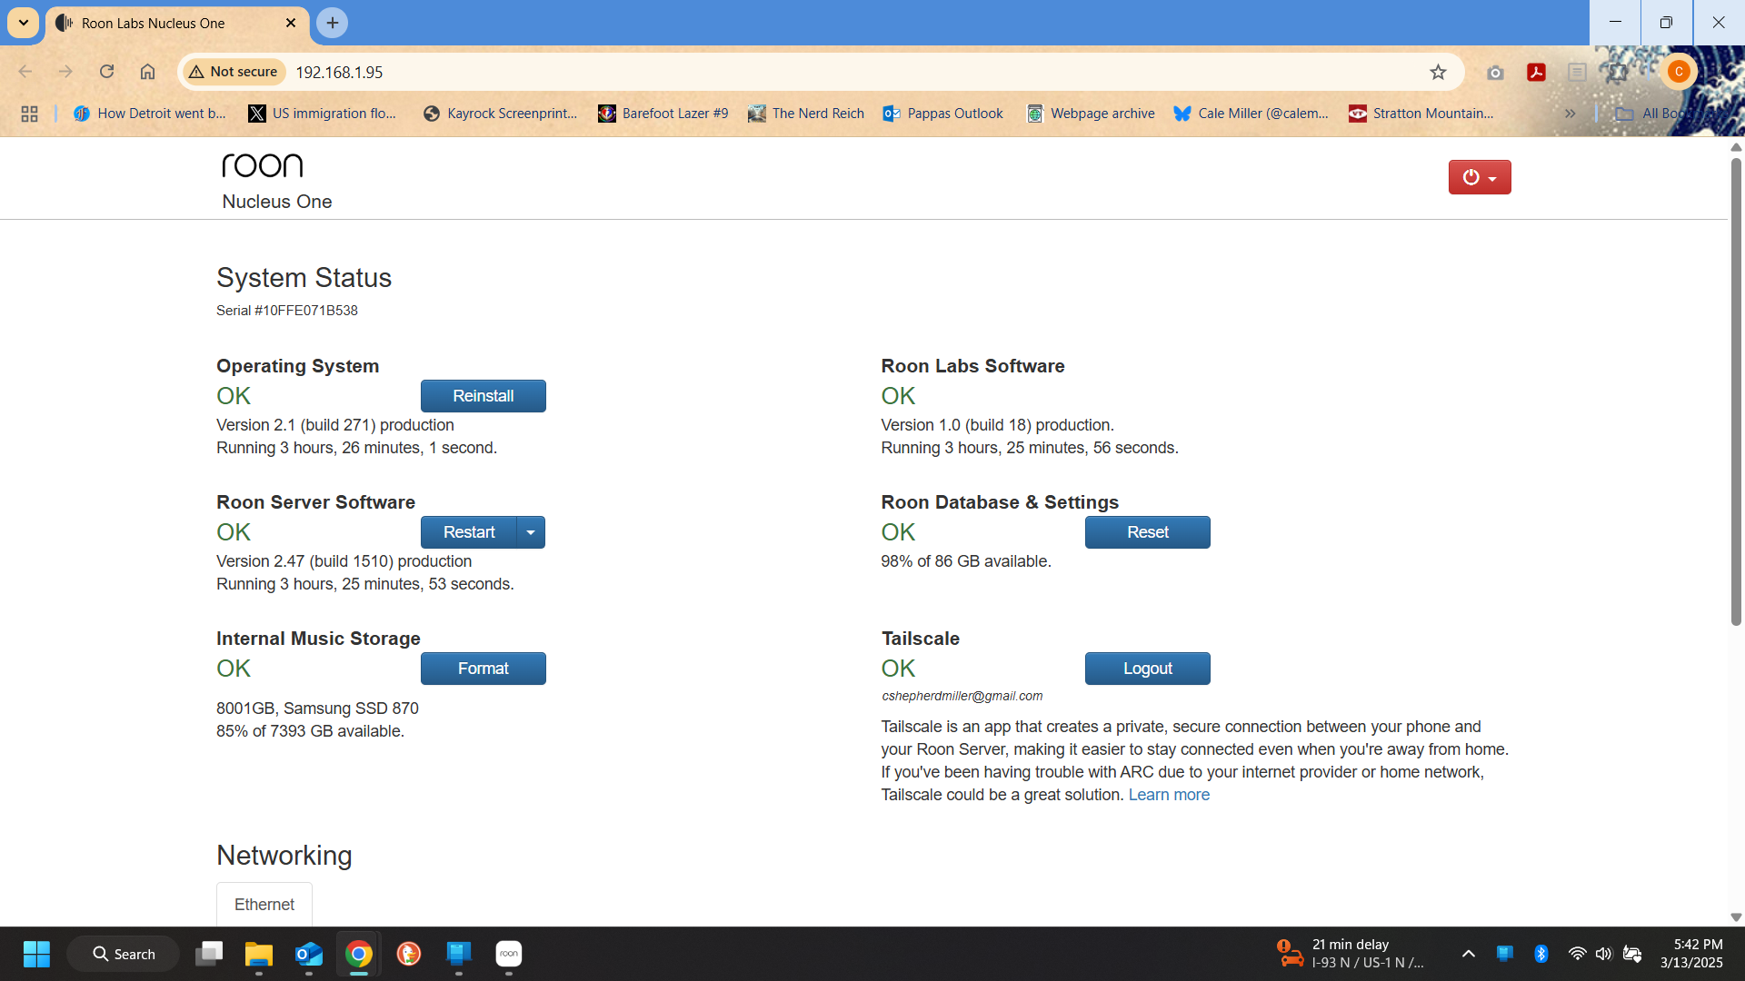This screenshot has height=981, width=1745.
Task: Open the US immigration flo... bookmark
Action: point(323,114)
